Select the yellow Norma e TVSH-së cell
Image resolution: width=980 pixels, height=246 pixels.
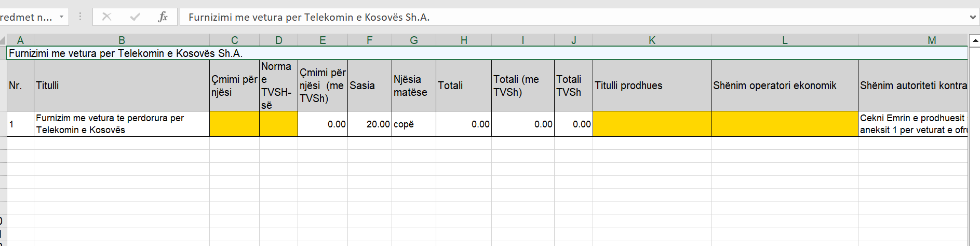pyautogui.click(x=278, y=124)
